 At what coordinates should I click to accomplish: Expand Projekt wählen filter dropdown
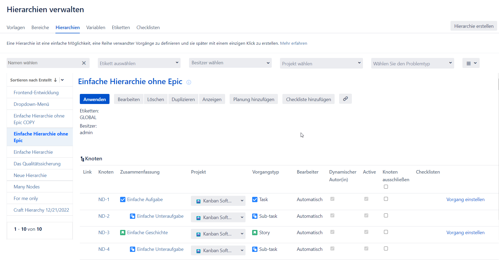coord(321,64)
